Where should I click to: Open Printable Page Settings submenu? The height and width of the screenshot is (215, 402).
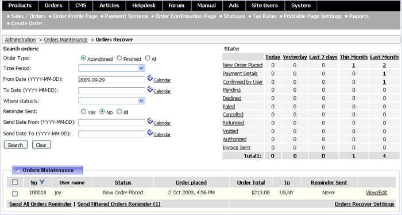pyautogui.click(x=312, y=16)
